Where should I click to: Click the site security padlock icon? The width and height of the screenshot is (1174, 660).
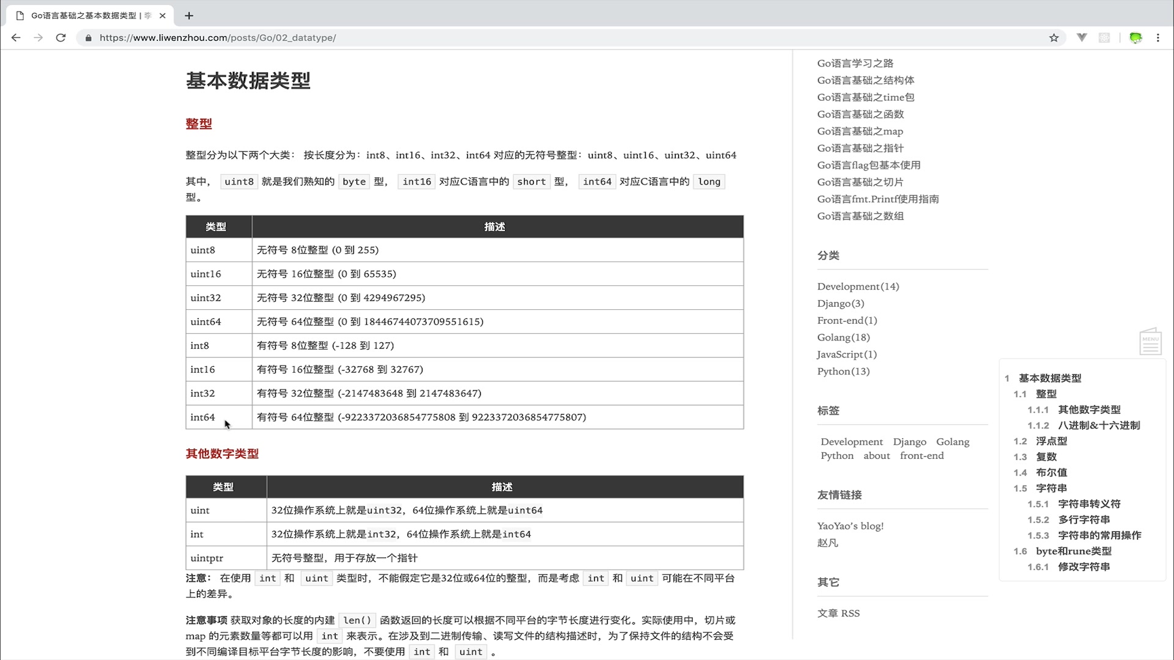click(x=88, y=38)
